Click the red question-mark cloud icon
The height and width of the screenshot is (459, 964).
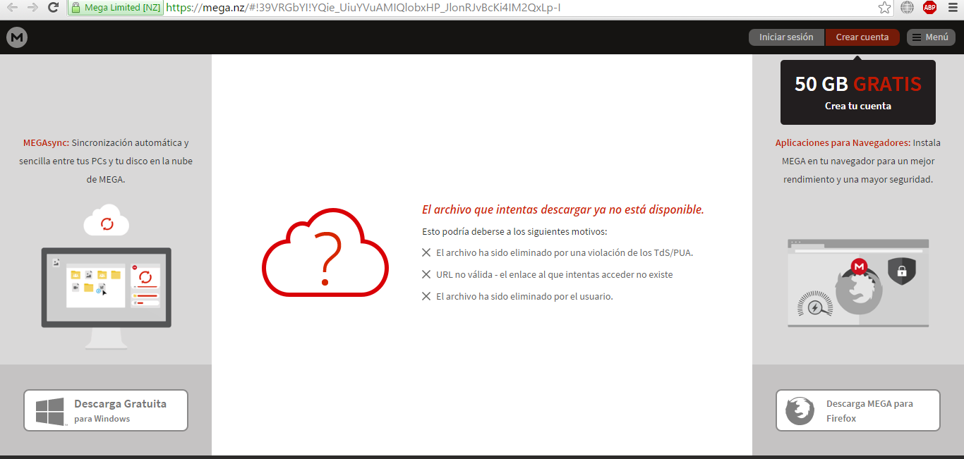325,252
